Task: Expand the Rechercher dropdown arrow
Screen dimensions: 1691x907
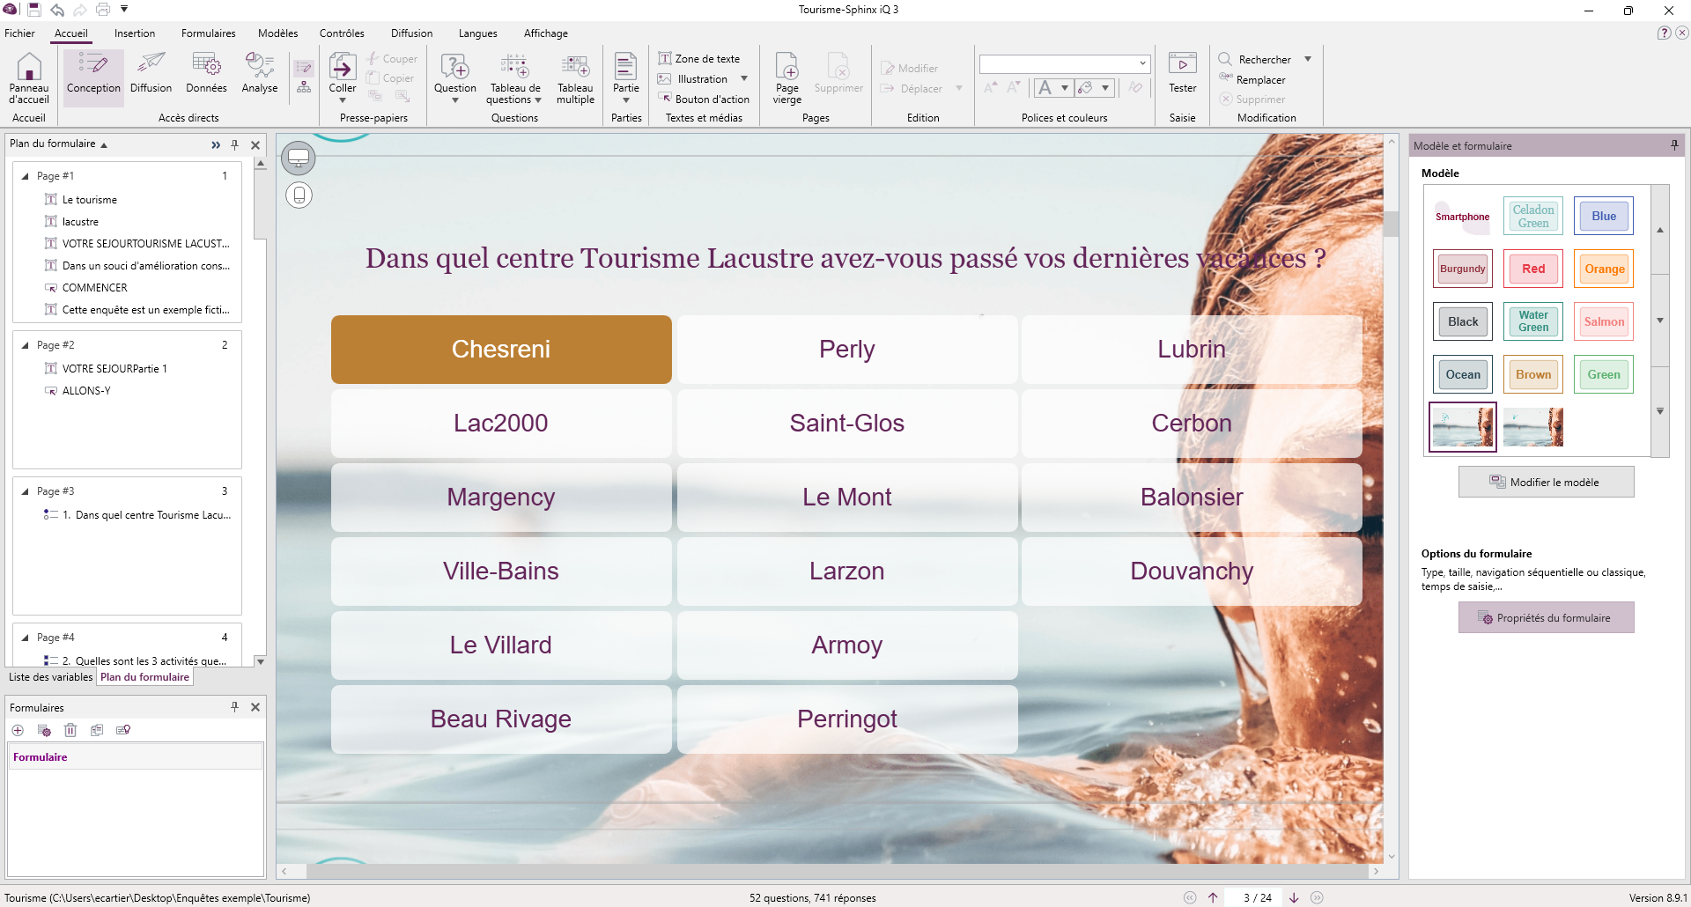Action: pyautogui.click(x=1308, y=59)
